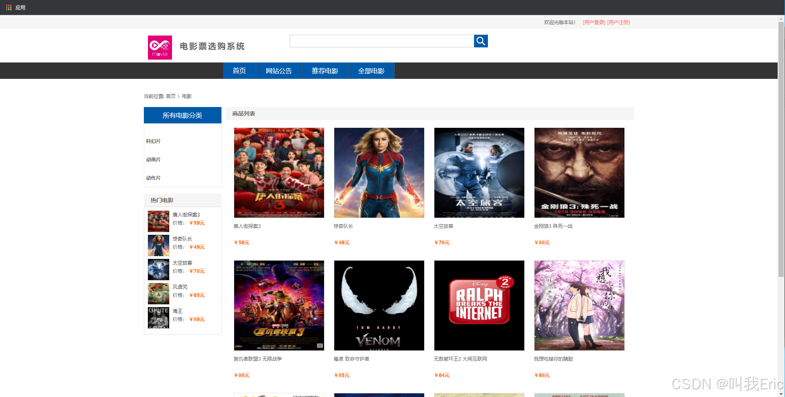
Task: Select the 科幻片 category
Action: pyautogui.click(x=153, y=141)
